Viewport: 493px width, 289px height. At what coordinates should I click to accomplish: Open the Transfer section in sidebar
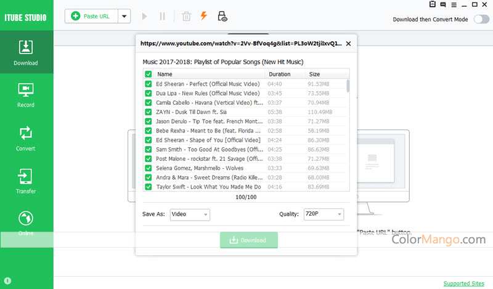(26, 181)
